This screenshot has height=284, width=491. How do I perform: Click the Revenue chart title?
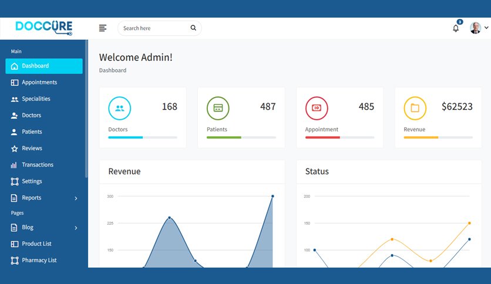125,171
